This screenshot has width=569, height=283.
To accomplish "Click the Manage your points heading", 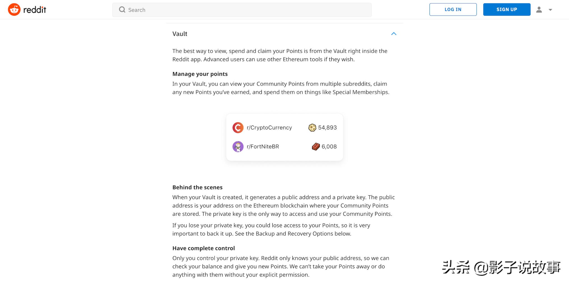I will point(200,74).
